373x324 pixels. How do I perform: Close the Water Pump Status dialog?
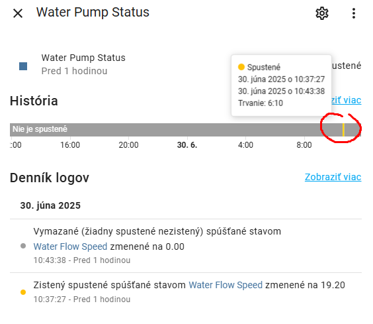tap(18, 13)
